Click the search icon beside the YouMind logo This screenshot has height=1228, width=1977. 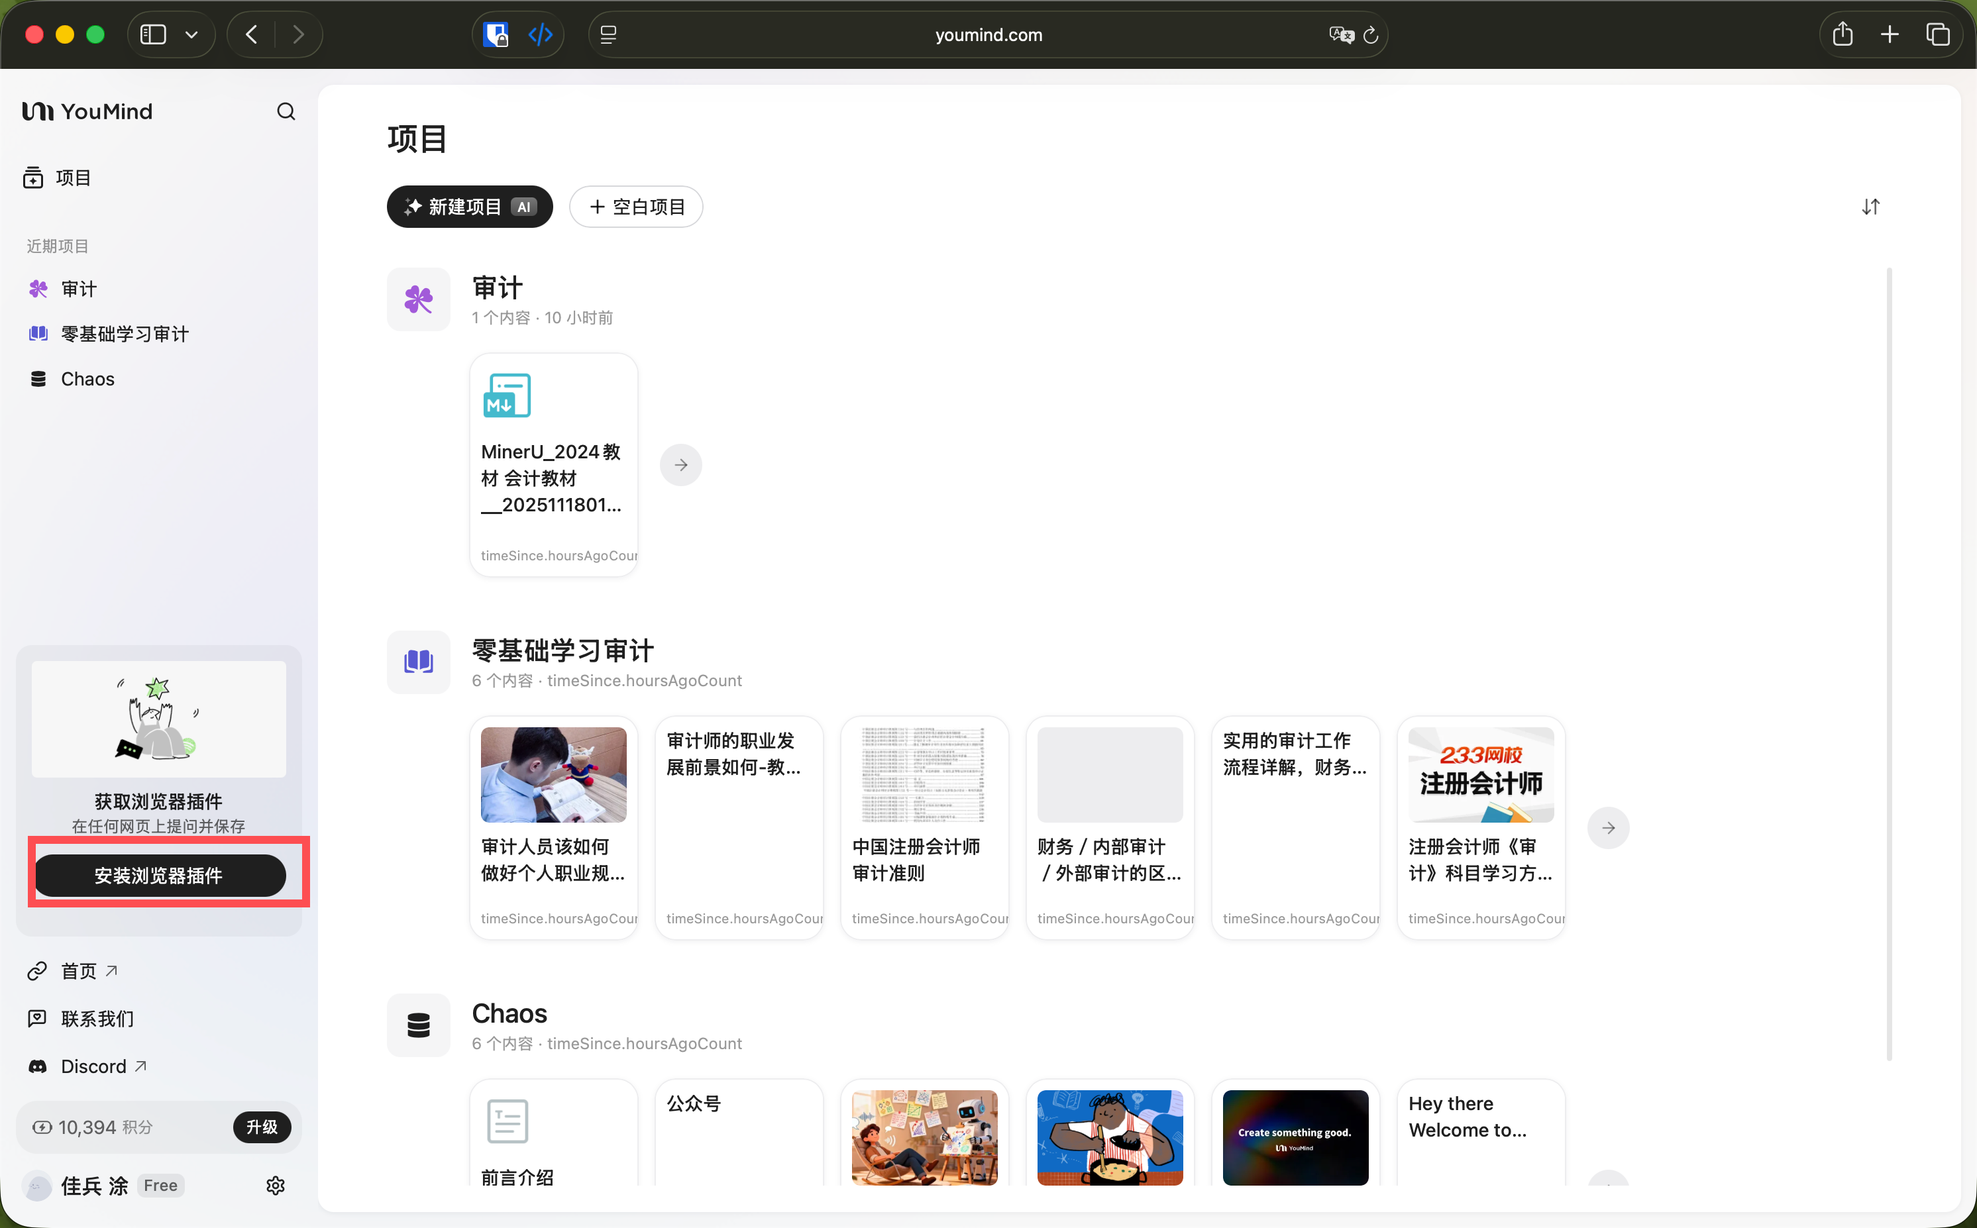(286, 111)
